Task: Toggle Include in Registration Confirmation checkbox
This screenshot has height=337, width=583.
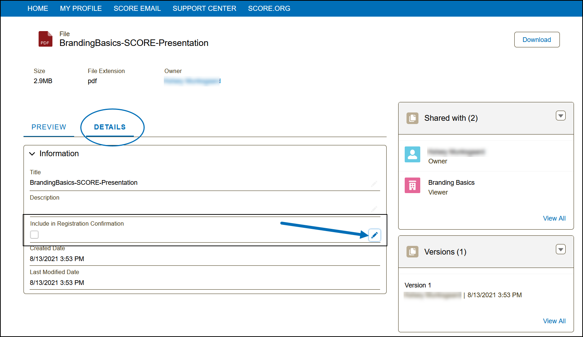Action: click(34, 235)
